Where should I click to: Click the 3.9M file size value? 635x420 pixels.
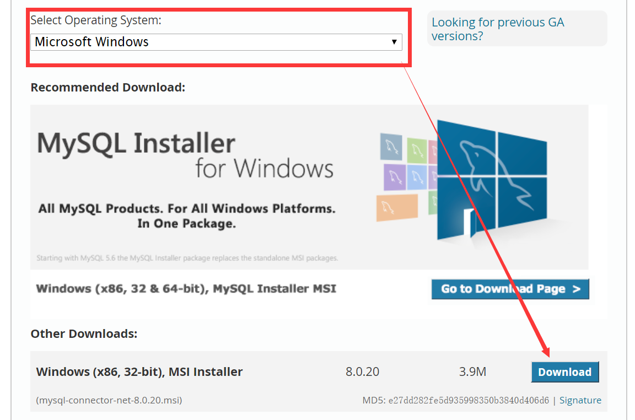click(472, 371)
